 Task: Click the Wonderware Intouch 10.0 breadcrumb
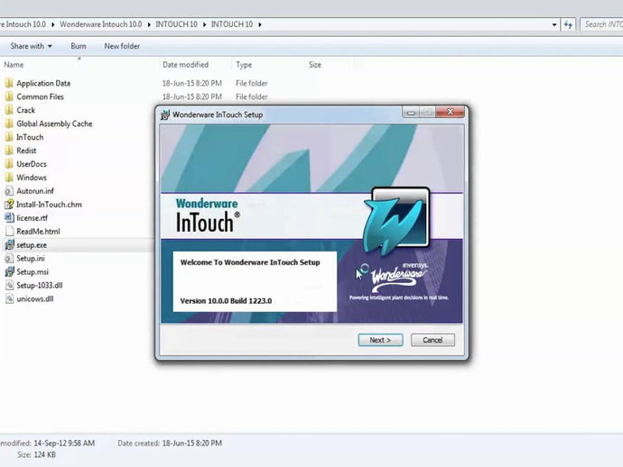101,24
